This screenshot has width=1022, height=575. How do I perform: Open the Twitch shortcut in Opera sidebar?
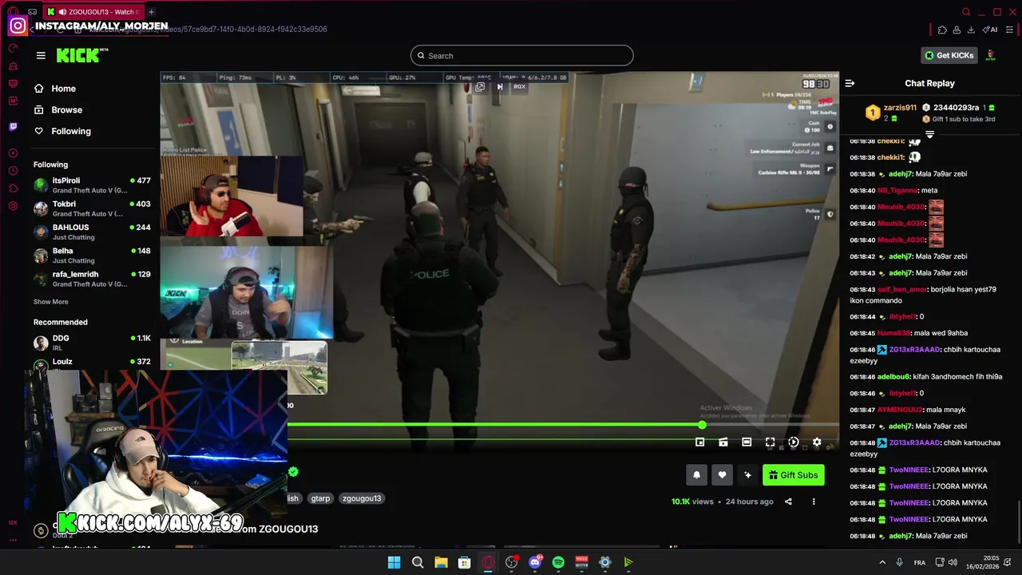(13, 126)
